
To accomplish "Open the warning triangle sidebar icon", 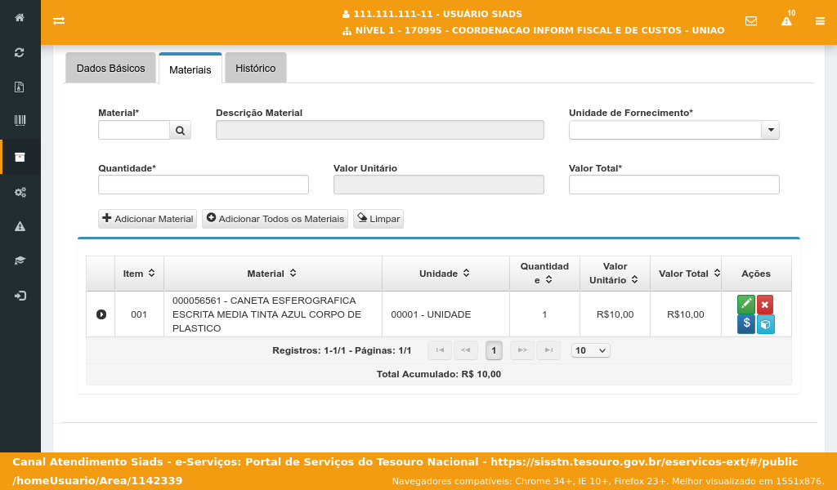I will click(20, 226).
